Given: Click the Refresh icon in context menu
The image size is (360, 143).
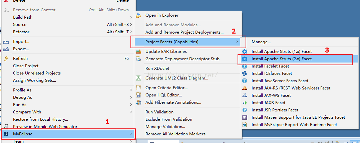Looking at the screenshot, I should click(x=6, y=58).
